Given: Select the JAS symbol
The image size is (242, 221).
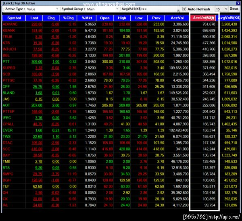Looking at the screenshot, I should (6, 99).
